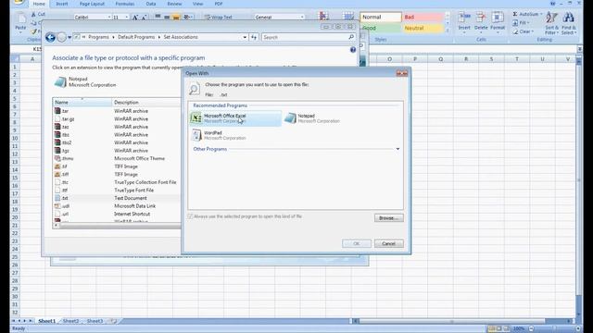
Task: Click the Back arrow in Set Associations window
Action: [50, 37]
